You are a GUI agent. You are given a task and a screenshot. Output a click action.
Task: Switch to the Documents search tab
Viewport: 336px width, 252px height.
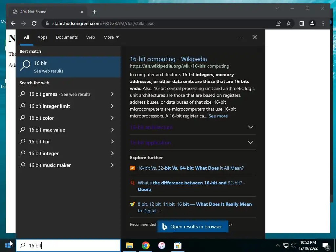point(67,37)
